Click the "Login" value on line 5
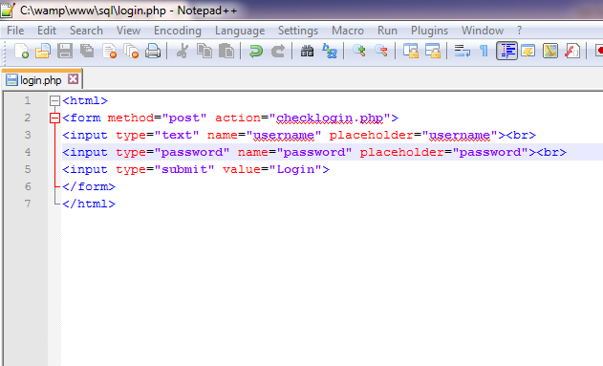 295,169
